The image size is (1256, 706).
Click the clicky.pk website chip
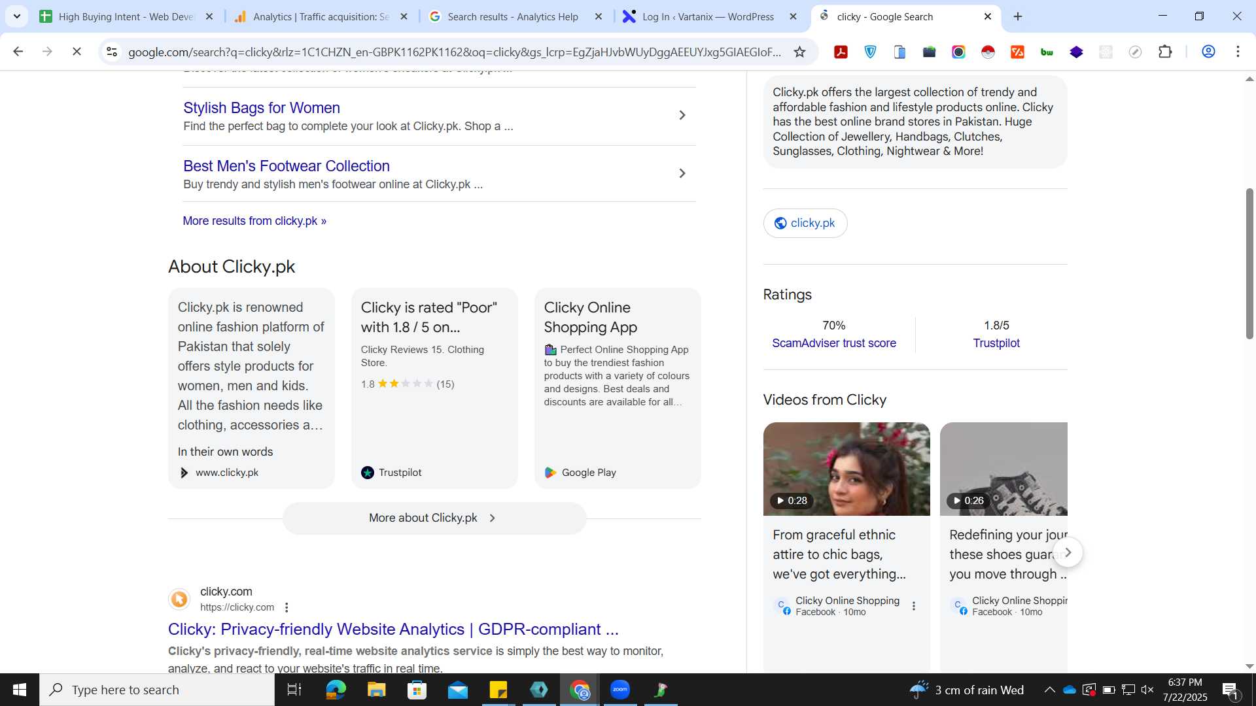click(x=805, y=223)
